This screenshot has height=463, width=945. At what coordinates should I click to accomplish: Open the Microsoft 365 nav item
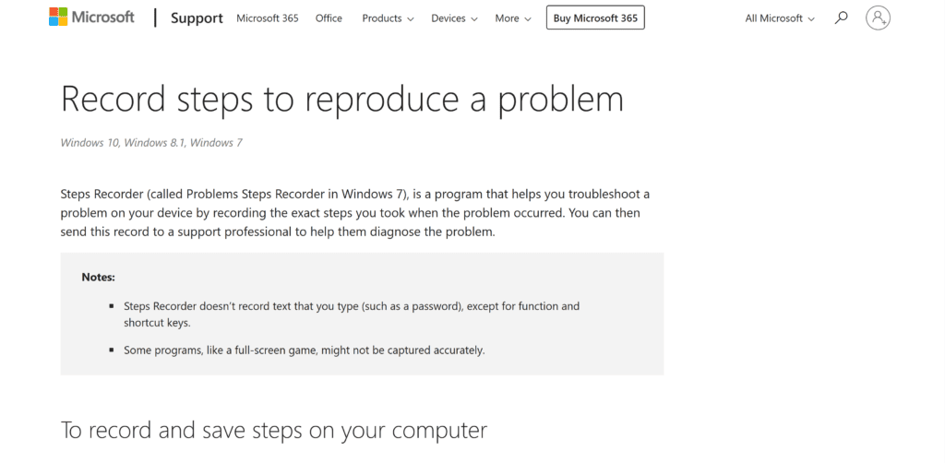coord(268,18)
